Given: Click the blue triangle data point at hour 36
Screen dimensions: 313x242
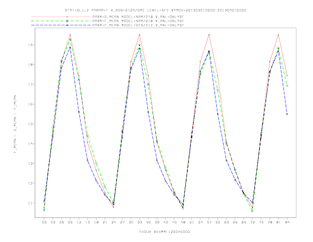Looking at the screenshot, I should 148,112.
